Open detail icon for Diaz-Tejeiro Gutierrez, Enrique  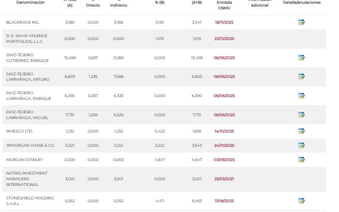pyautogui.click(x=301, y=58)
